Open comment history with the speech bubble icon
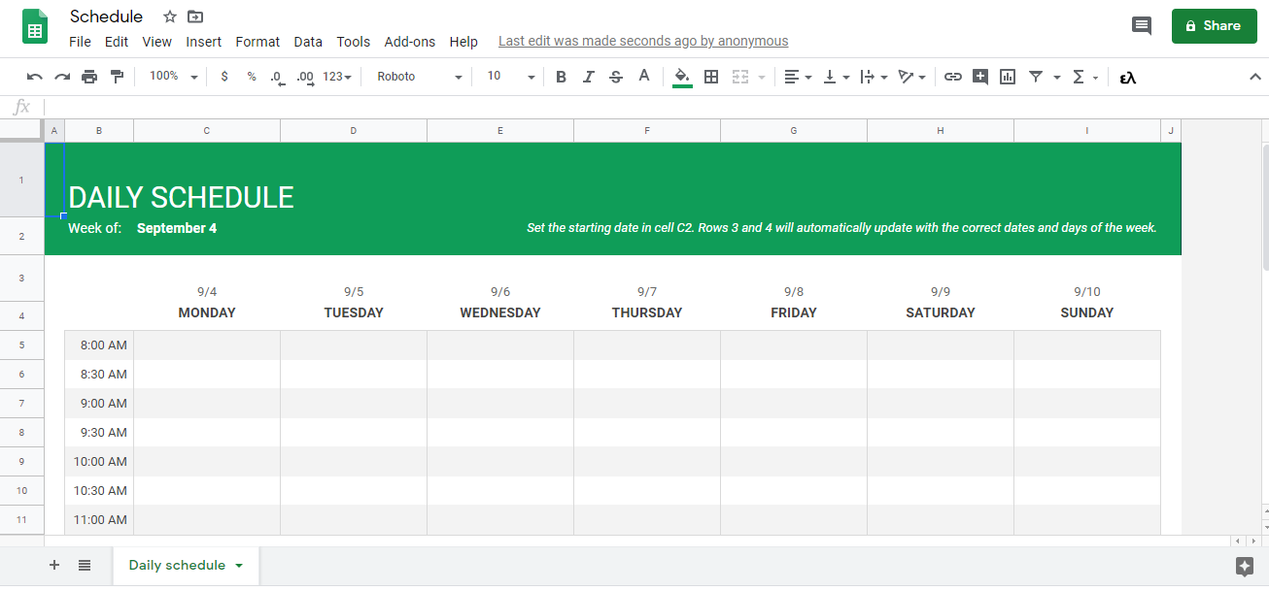 [x=1142, y=26]
